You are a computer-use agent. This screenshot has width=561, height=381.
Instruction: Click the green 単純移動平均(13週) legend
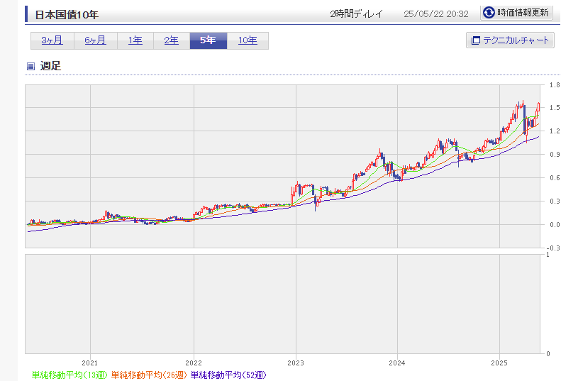70,375
